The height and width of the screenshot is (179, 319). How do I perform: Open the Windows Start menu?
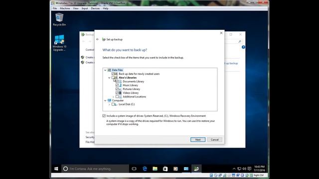[x=56, y=169]
